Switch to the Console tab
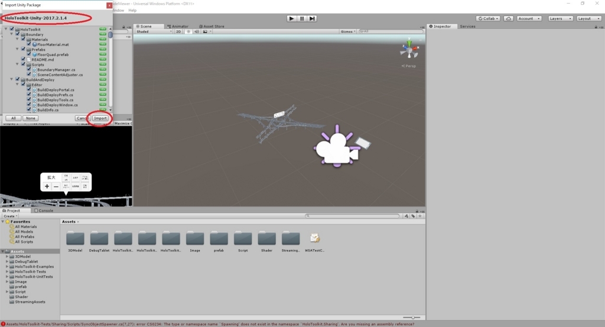605x327 pixels. tap(44, 211)
